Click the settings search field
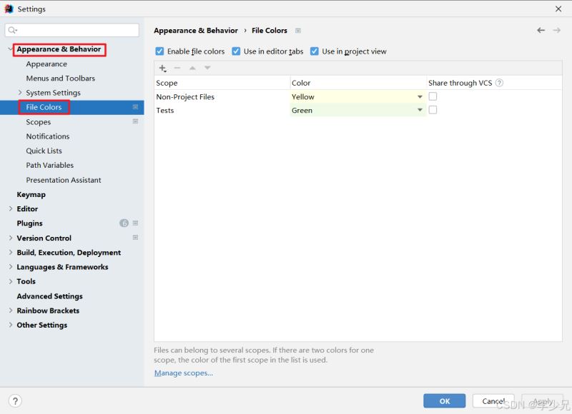Image resolution: width=572 pixels, height=414 pixels. click(72, 30)
